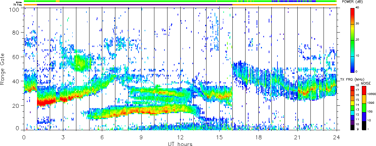Click the TX FRQ (MHz) legend title
This screenshot has width=376, height=146.
352,80
